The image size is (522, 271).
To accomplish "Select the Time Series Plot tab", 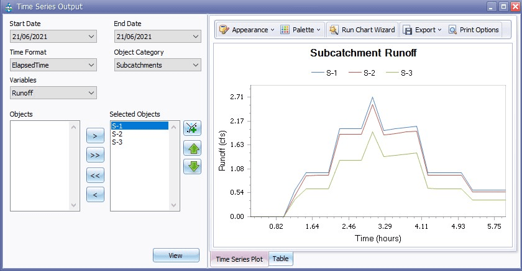I will tap(239, 259).
